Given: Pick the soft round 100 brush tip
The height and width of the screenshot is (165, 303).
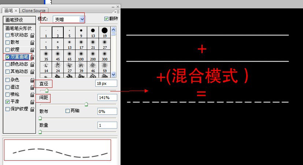Looking at the screenshot, I should (x=81, y=56).
